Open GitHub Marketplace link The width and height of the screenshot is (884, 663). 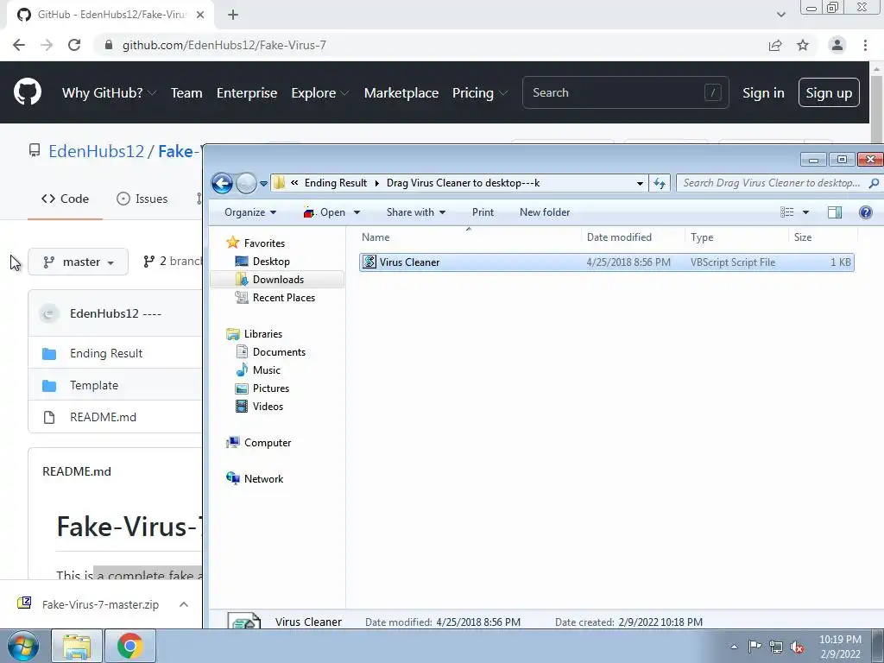click(401, 93)
